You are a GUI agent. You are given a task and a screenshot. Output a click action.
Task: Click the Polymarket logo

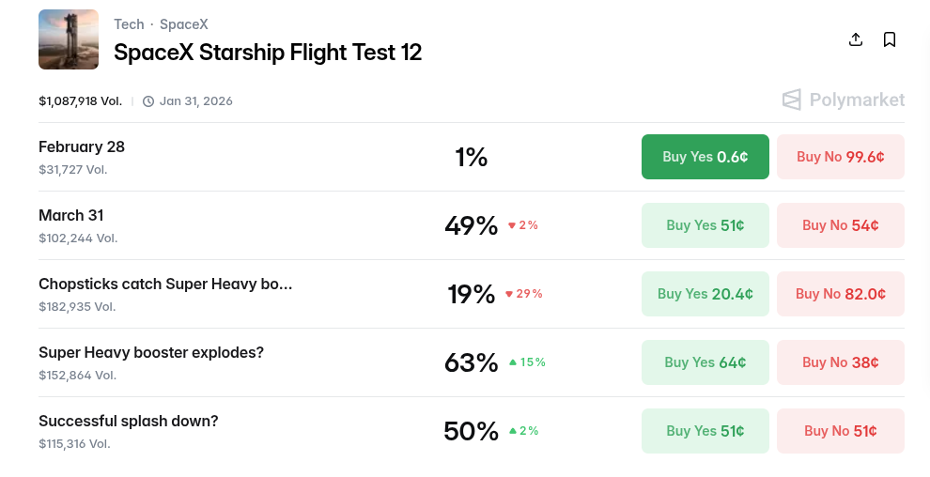click(843, 100)
